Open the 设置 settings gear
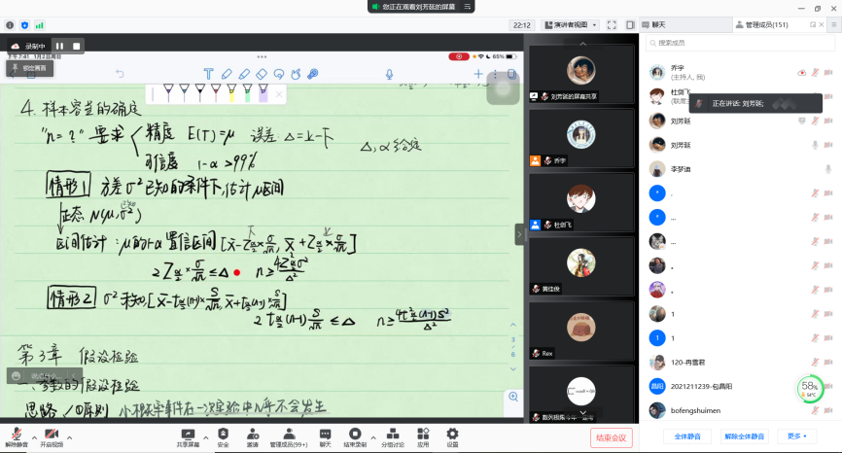Image resolution: width=842 pixels, height=453 pixels. pyautogui.click(x=452, y=436)
